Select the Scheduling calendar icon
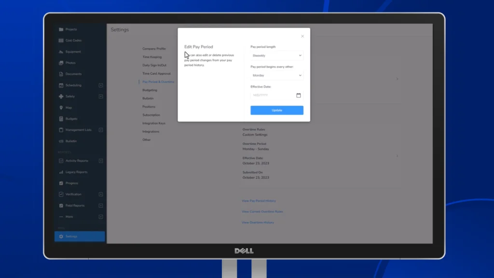The width and height of the screenshot is (494, 278). click(x=61, y=85)
